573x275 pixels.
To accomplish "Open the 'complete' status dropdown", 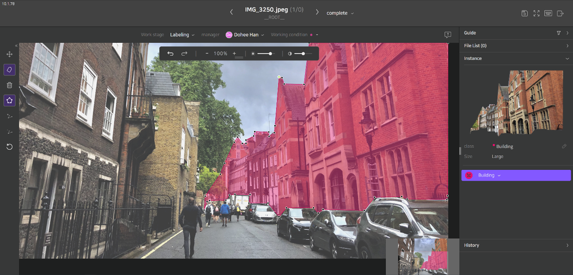I will coord(340,13).
